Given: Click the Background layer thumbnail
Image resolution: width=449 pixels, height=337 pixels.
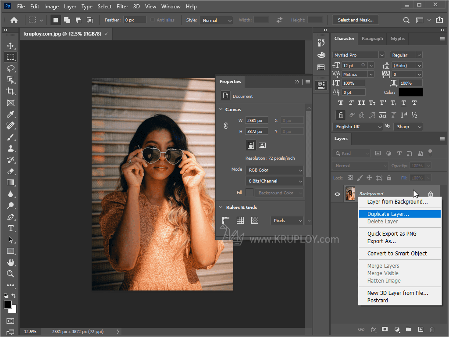Looking at the screenshot, I should (x=350, y=194).
